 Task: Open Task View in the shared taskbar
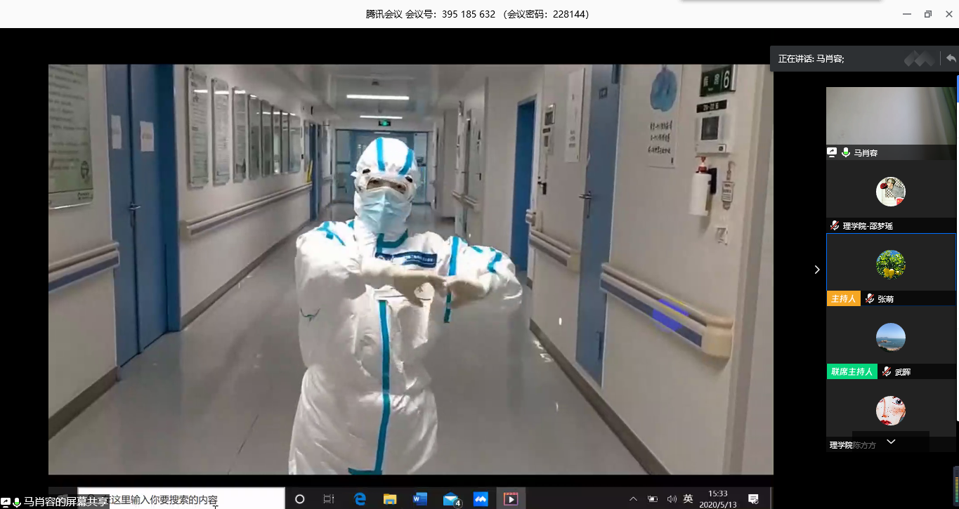coord(329,499)
